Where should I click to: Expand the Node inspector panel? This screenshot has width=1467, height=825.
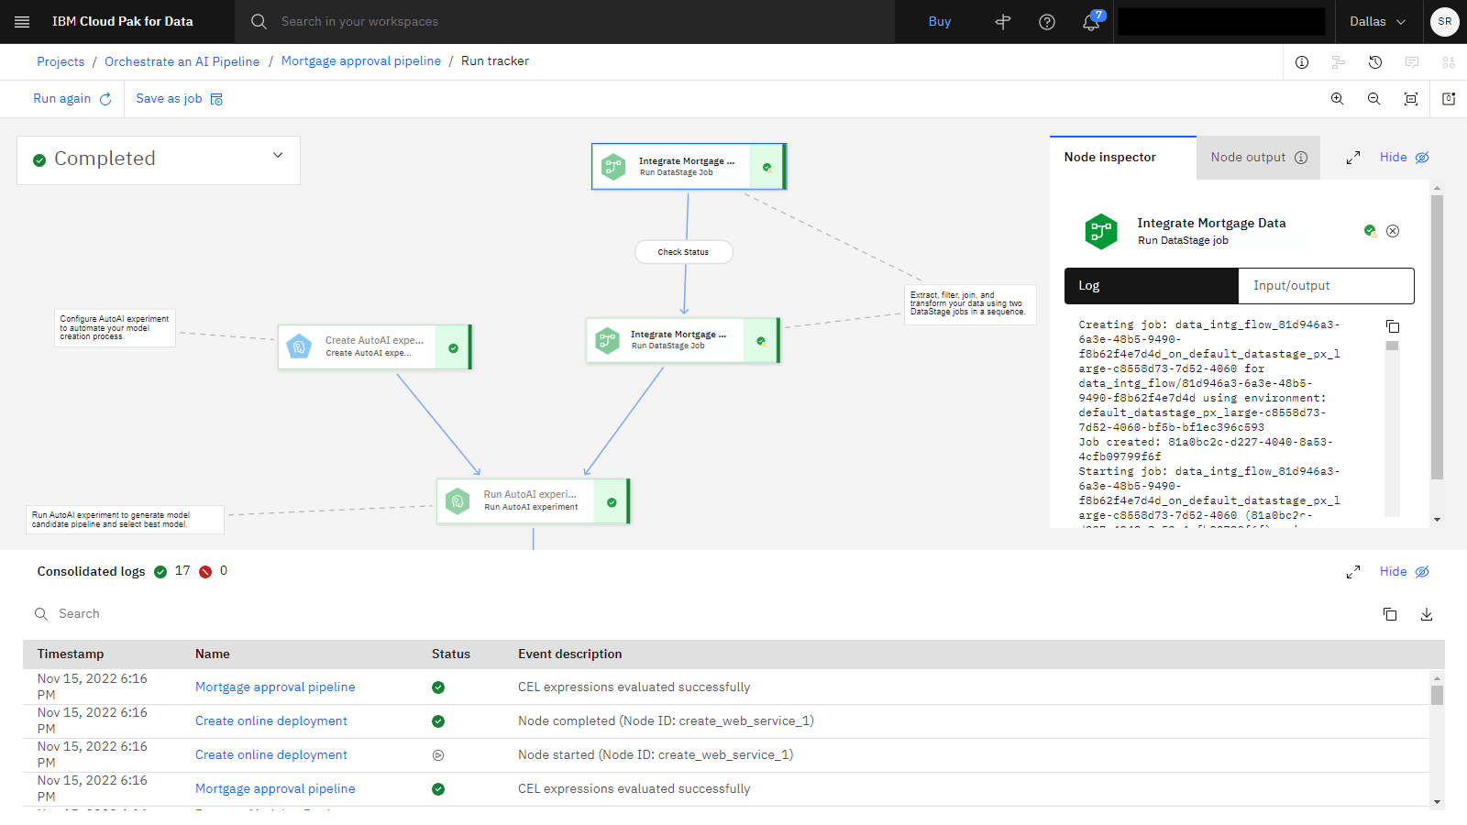click(1353, 158)
